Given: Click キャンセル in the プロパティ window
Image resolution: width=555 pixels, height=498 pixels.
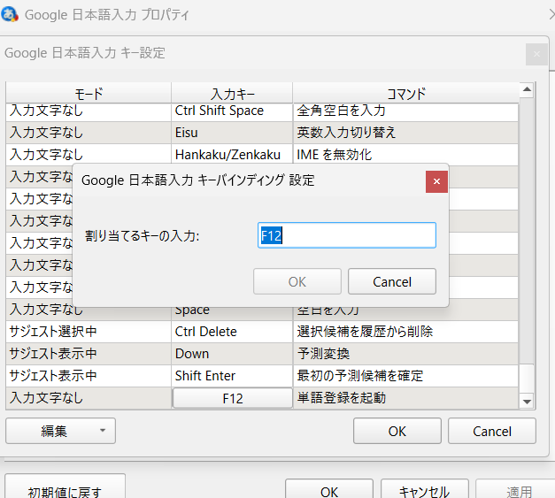Looking at the screenshot, I should pyautogui.click(x=424, y=490).
